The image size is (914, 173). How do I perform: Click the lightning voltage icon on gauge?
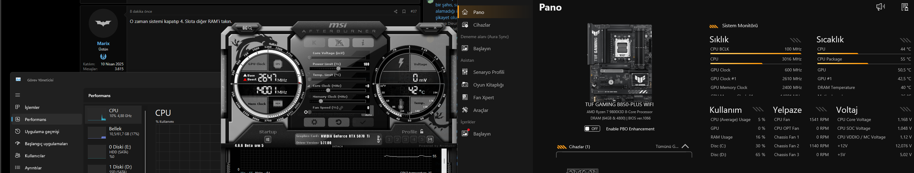coord(401,63)
